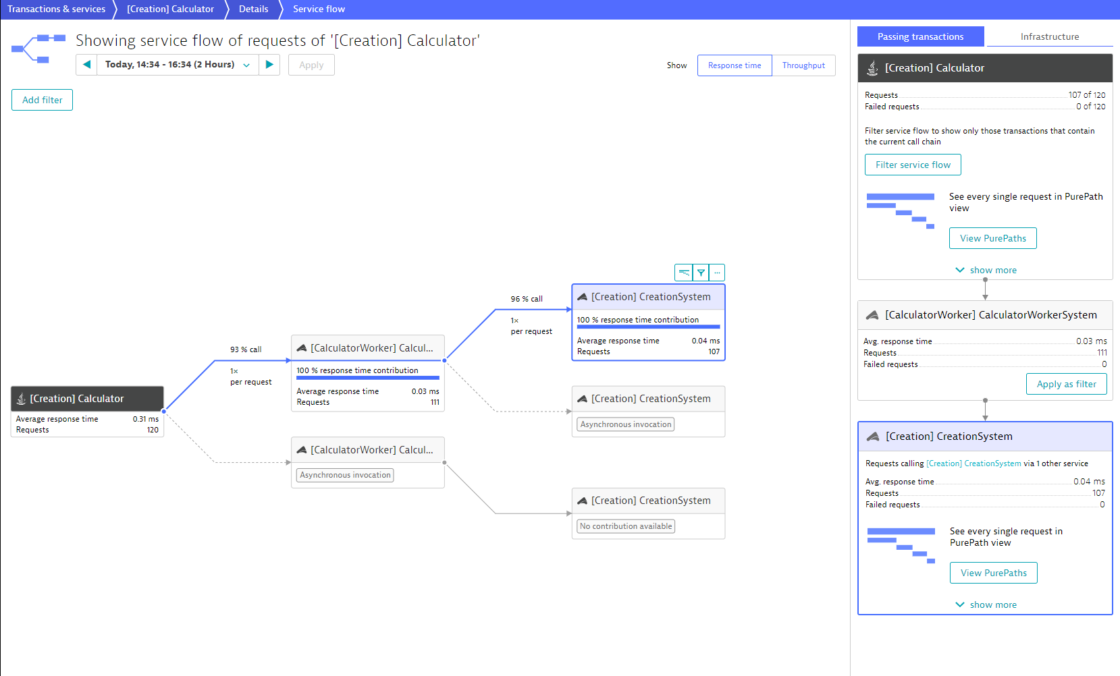Screen dimensions: 1120x676
Task: Switch view to Response time
Action: [735, 65]
